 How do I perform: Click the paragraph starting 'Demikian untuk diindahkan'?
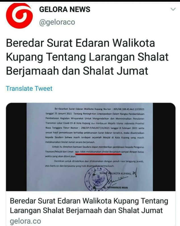[94, 164]
